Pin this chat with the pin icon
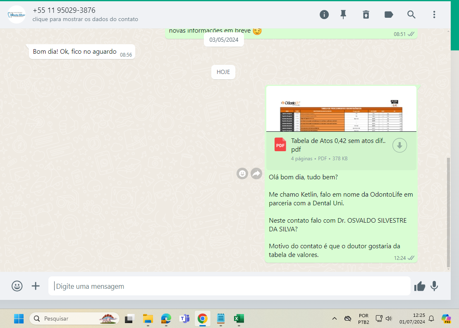The width and height of the screenshot is (459, 328). (343, 14)
